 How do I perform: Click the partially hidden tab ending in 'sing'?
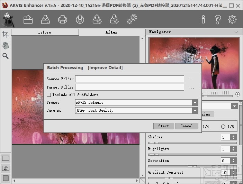click(208, 114)
